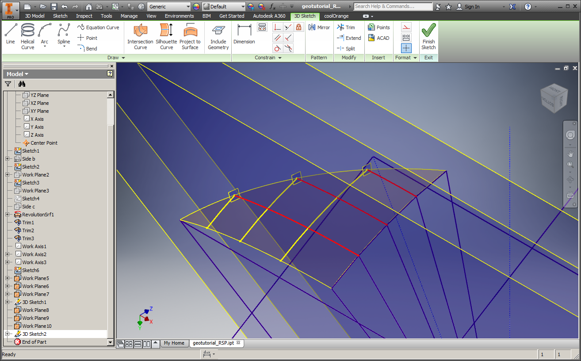581x361 pixels.
Task: Open the Manage ribbon tab
Action: 129,16
